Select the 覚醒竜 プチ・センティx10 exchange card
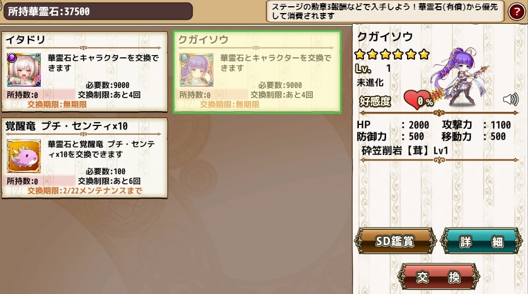This screenshot has width=528, height=294. click(85, 158)
